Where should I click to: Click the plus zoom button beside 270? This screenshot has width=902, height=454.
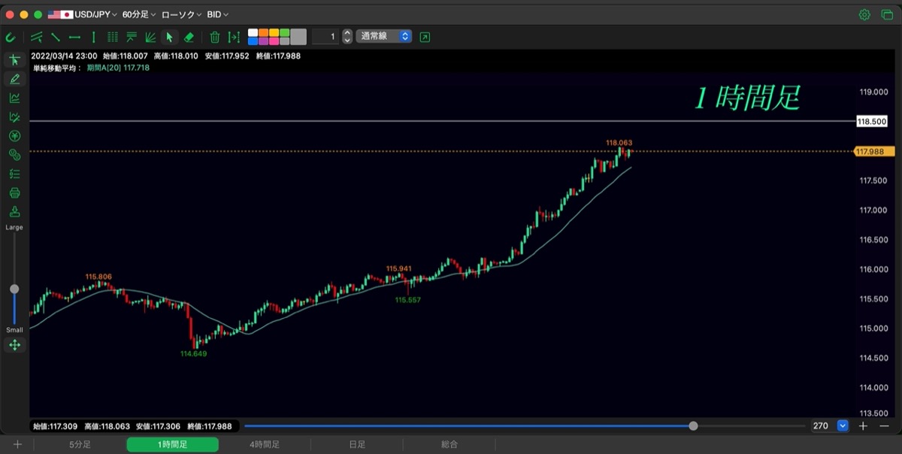(863, 425)
